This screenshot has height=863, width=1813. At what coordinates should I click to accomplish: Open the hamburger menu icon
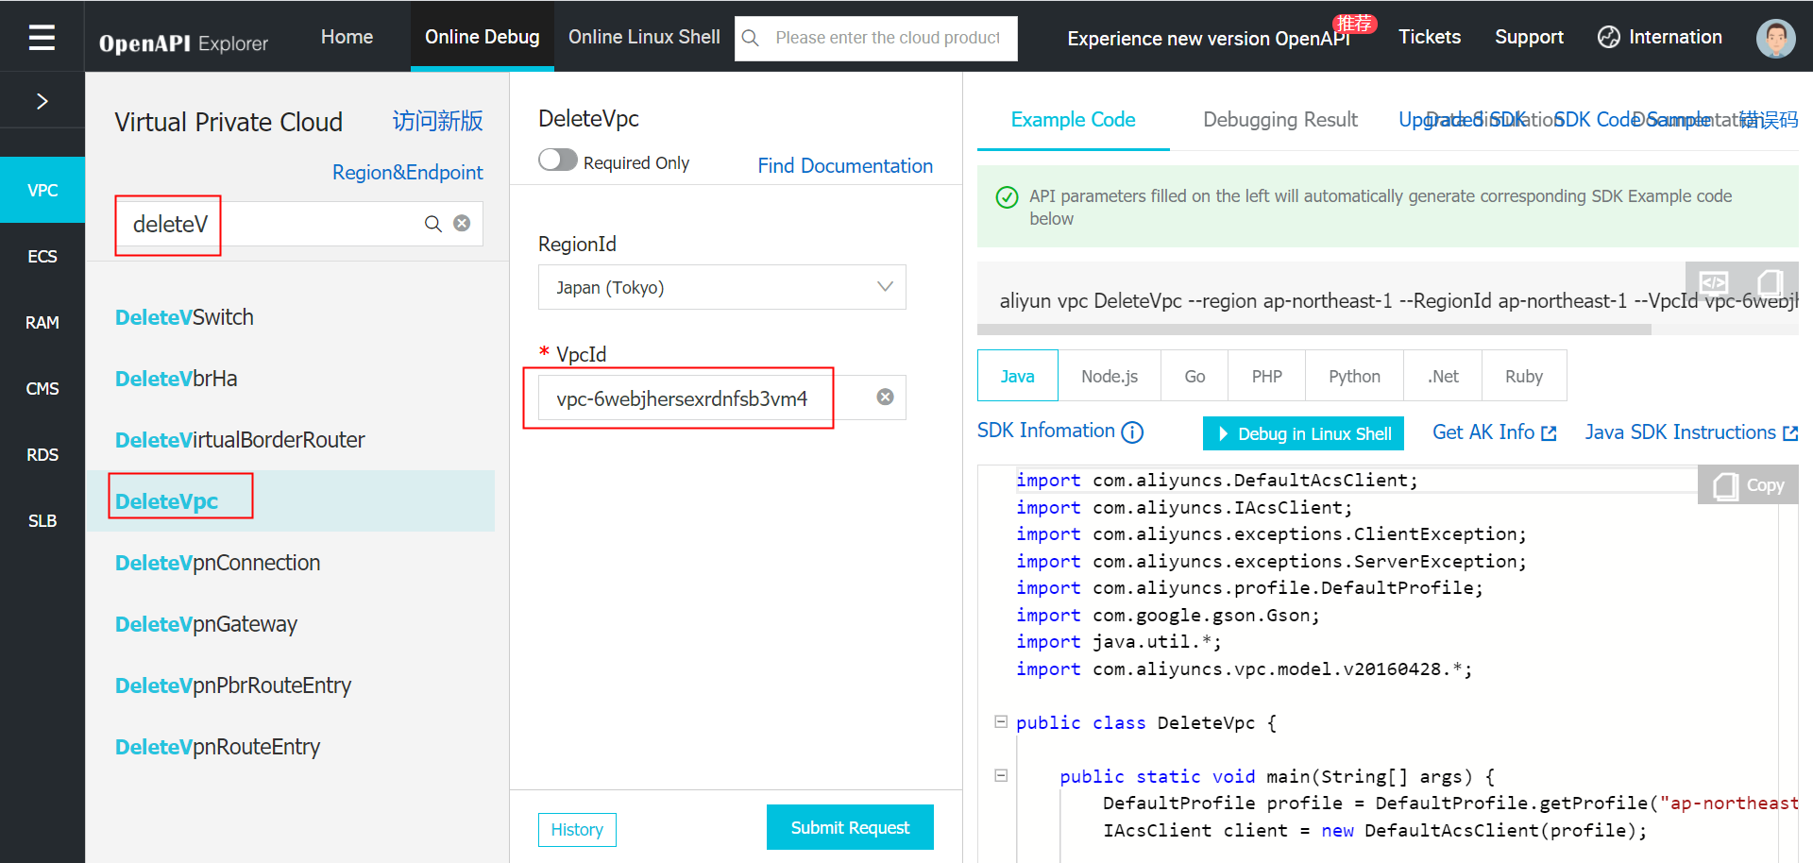pyautogui.click(x=42, y=37)
